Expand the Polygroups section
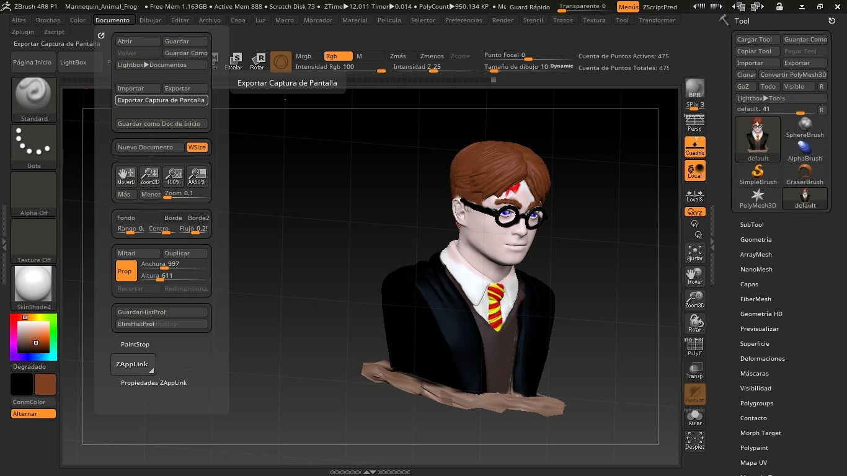The image size is (847, 476). [x=756, y=403]
